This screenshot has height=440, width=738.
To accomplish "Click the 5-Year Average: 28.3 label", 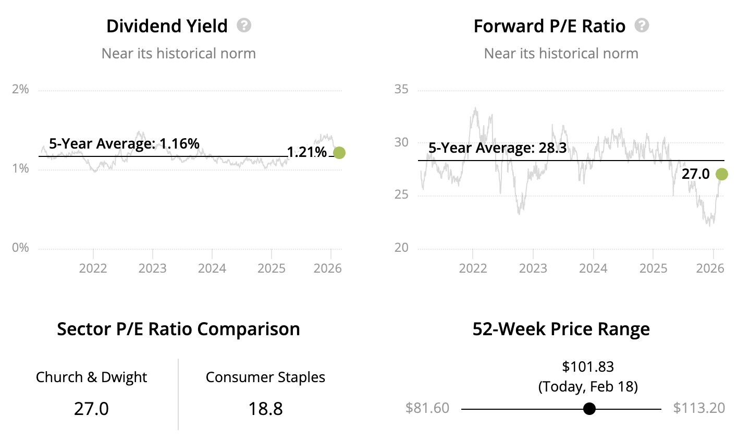I will click(497, 148).
